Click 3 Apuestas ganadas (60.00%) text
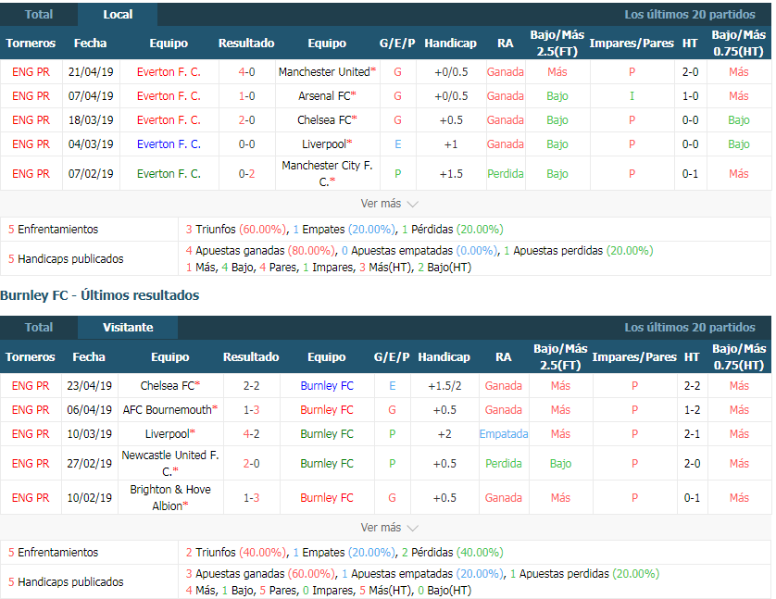The width and height of the screenshot is (776, 599). [260, 573]
